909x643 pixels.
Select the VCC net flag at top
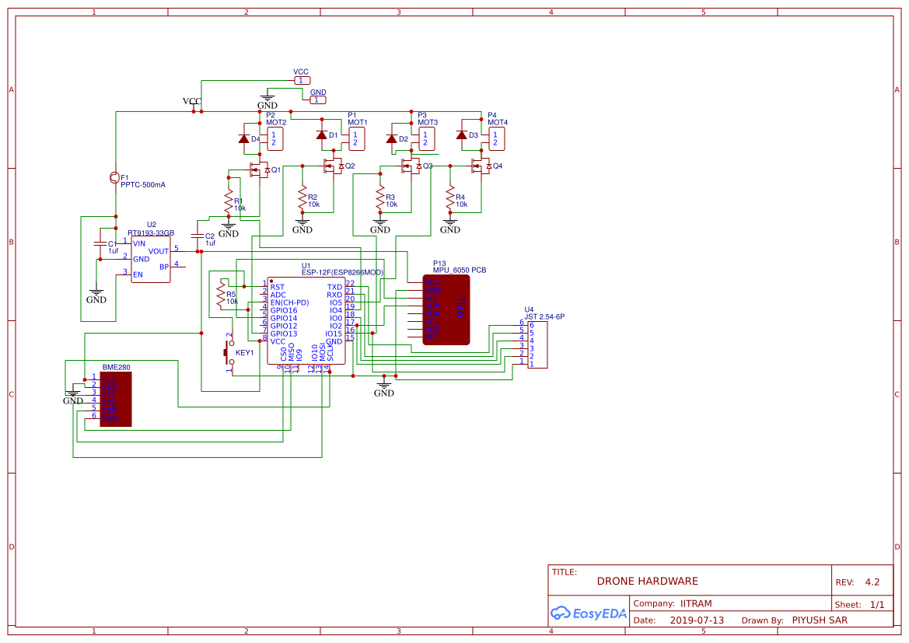point(302,80)
